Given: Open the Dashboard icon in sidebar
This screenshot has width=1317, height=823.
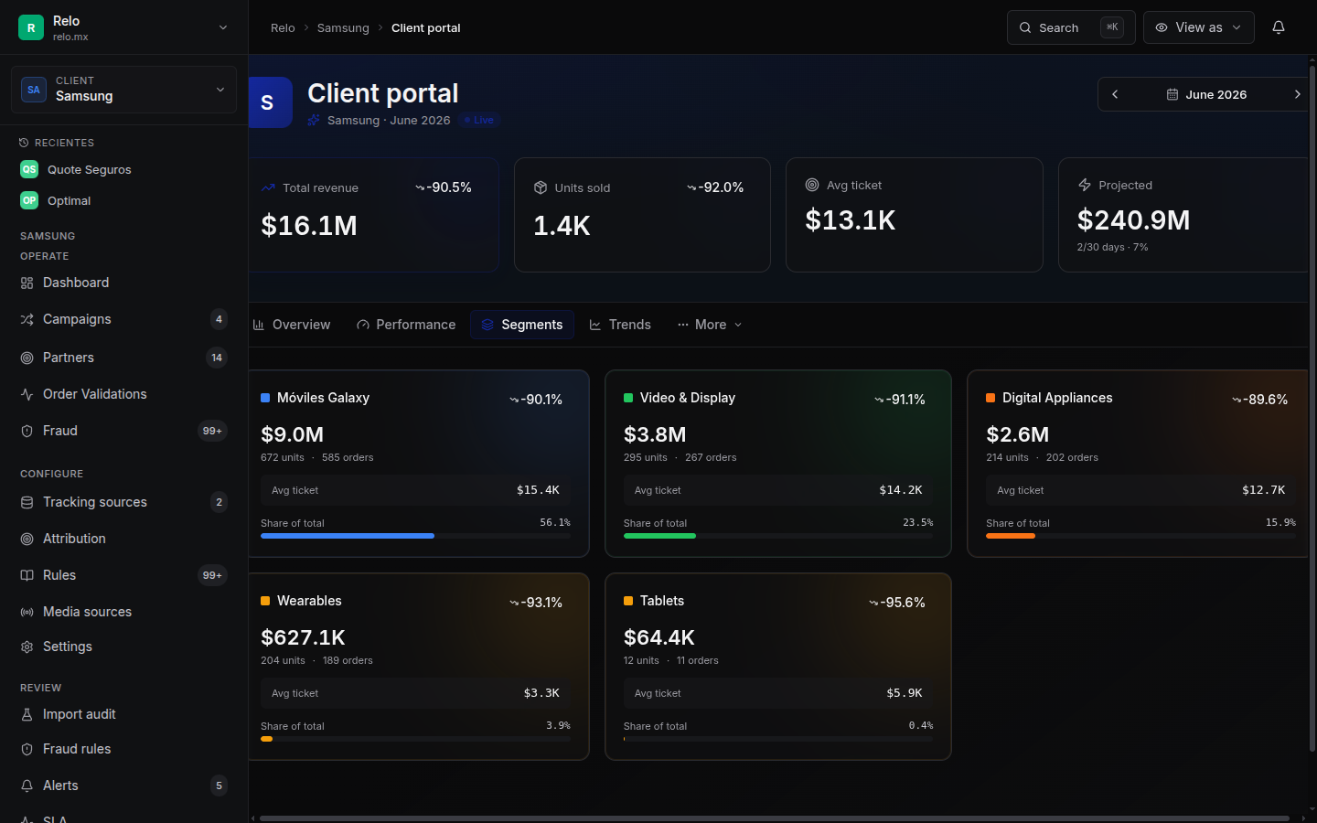Looking at the screenshot, I should [27, 283].
